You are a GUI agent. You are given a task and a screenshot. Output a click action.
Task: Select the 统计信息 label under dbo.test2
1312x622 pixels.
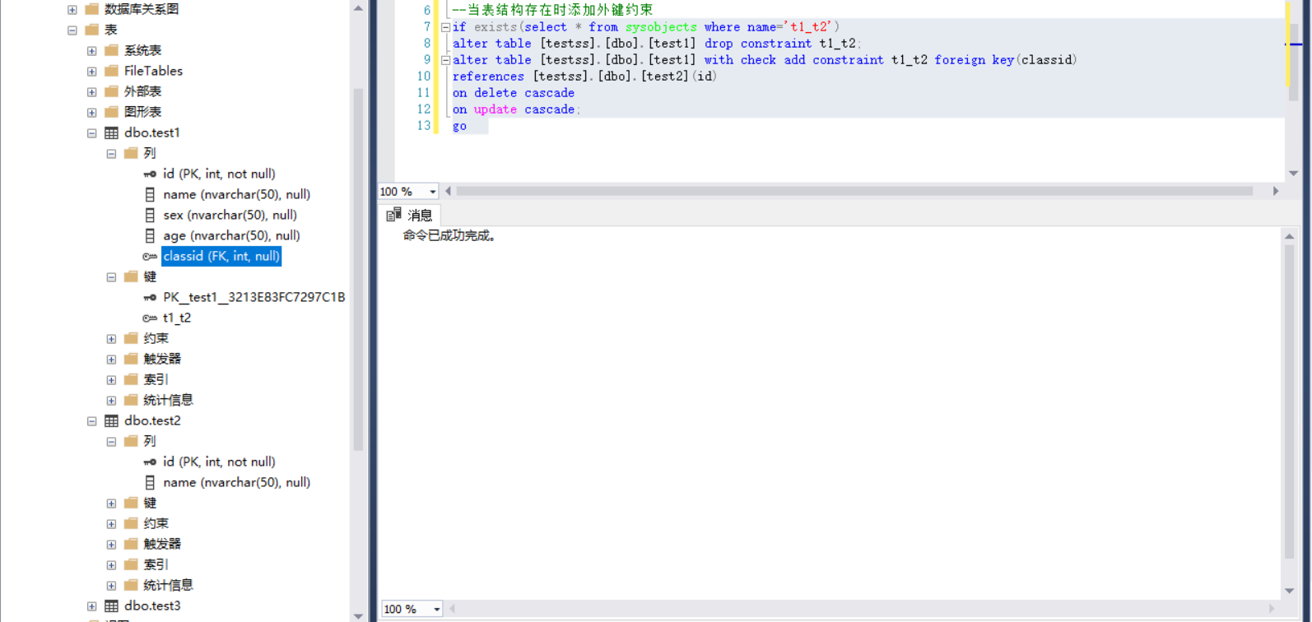[x=168, y=585]
